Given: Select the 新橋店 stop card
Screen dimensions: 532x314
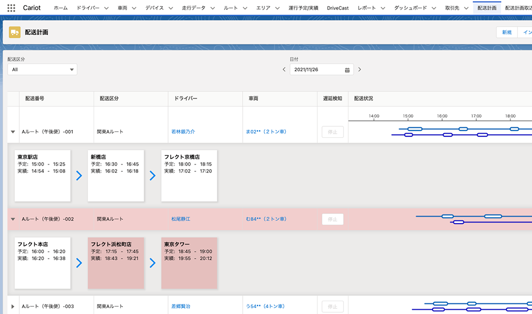Looking at the screenshot, I should pos(115,176).
